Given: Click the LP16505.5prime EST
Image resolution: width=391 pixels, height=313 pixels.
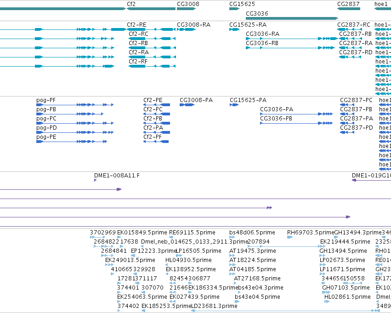Looking at the screenshot, I should 179,256.
